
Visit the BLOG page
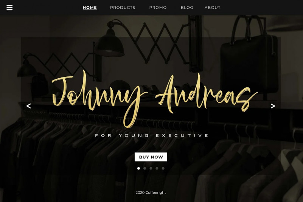tap(187, 8)
